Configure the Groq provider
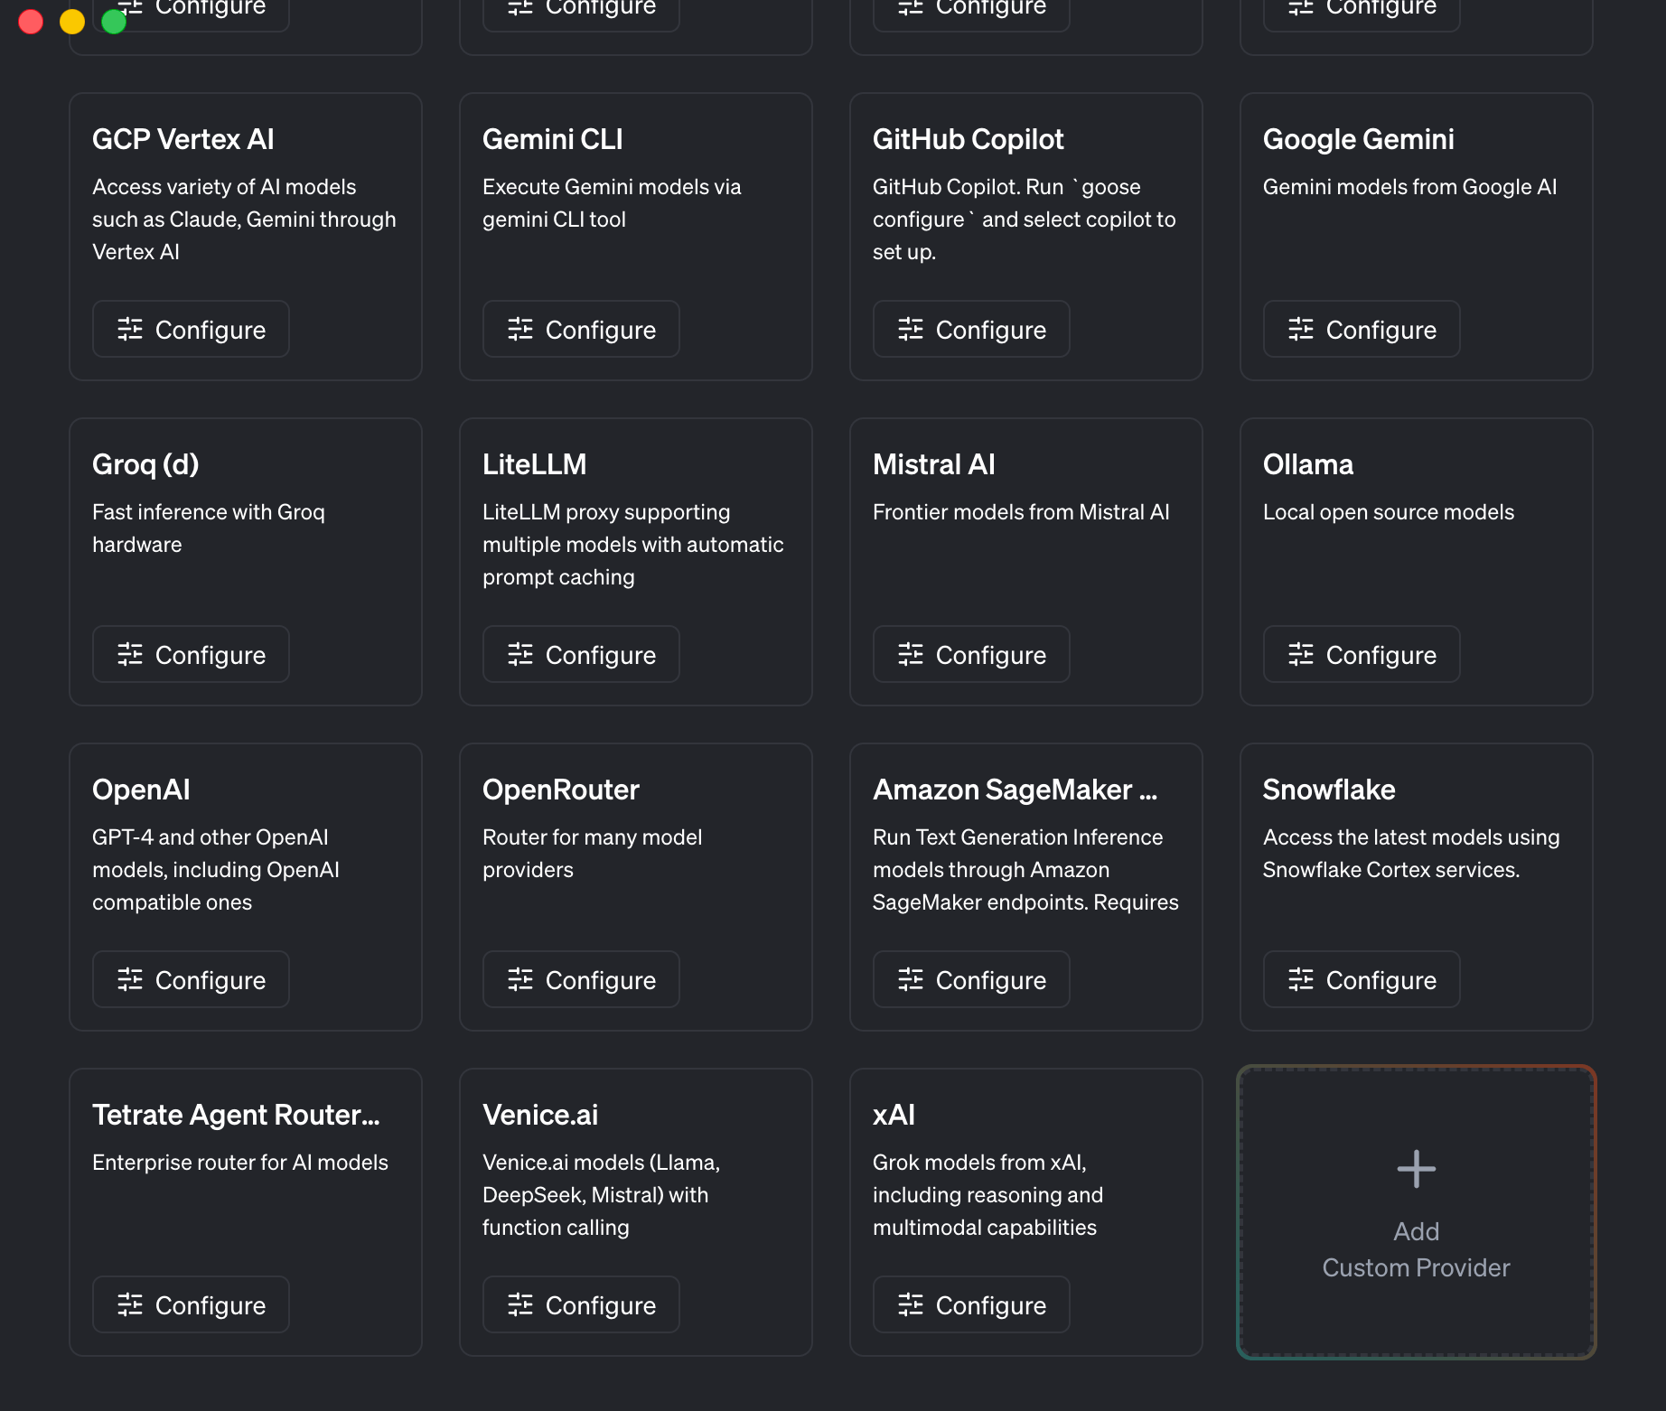Image resolution: width=1666 pixels, height=1411 pixels. (191, 654)
